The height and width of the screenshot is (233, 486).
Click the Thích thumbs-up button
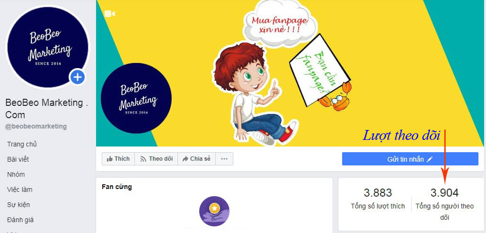point(118,159)
